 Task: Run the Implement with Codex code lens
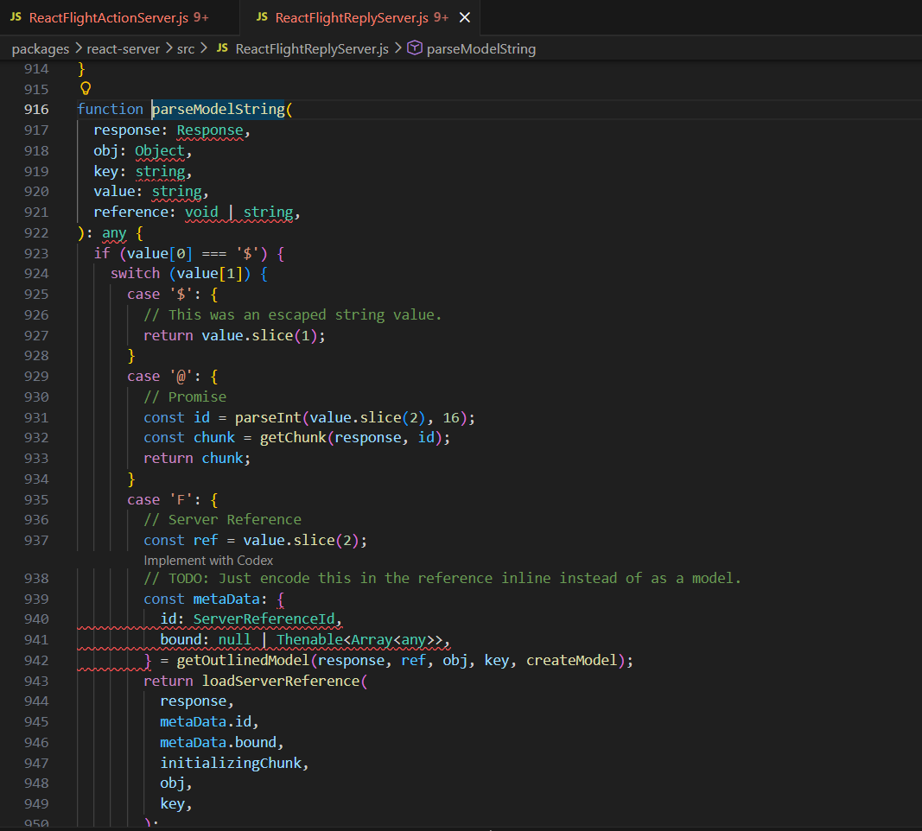[208, 560]
